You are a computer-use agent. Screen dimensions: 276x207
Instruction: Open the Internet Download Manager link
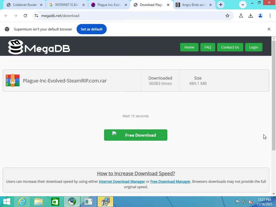[x=122, y=181]
